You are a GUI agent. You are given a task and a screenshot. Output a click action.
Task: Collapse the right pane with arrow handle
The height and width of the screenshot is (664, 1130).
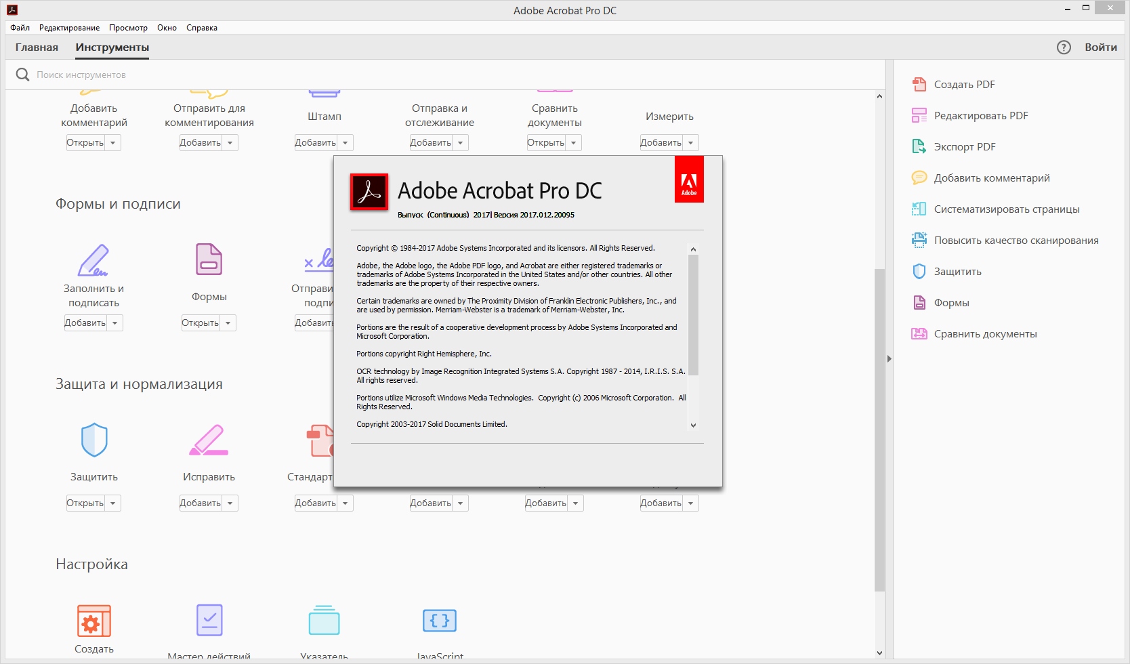890,358
